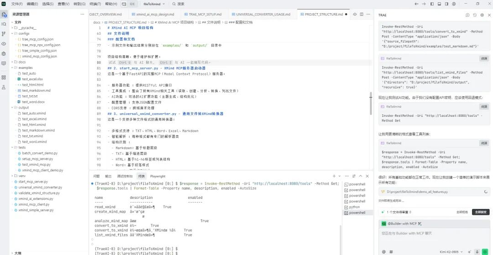493x255 pixels.
Task: Open the new terminal profile dropdown arrow
Action: tap(339, 176)
